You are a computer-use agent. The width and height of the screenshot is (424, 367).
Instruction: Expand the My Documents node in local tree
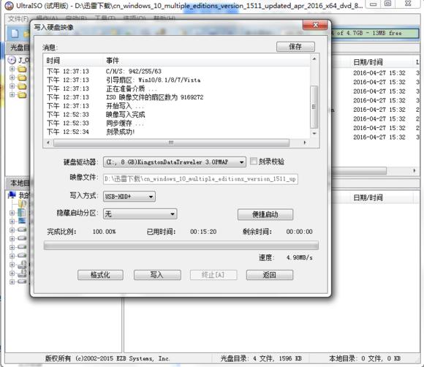coord(12,213)
